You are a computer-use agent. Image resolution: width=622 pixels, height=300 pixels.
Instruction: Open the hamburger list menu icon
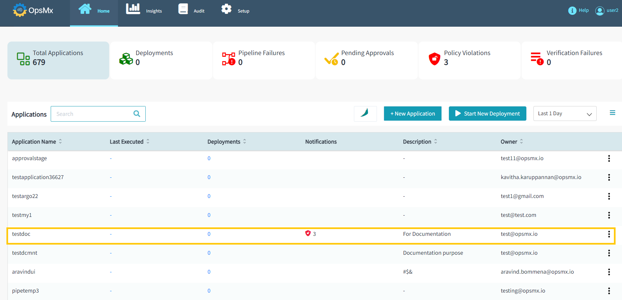(612, 113)
